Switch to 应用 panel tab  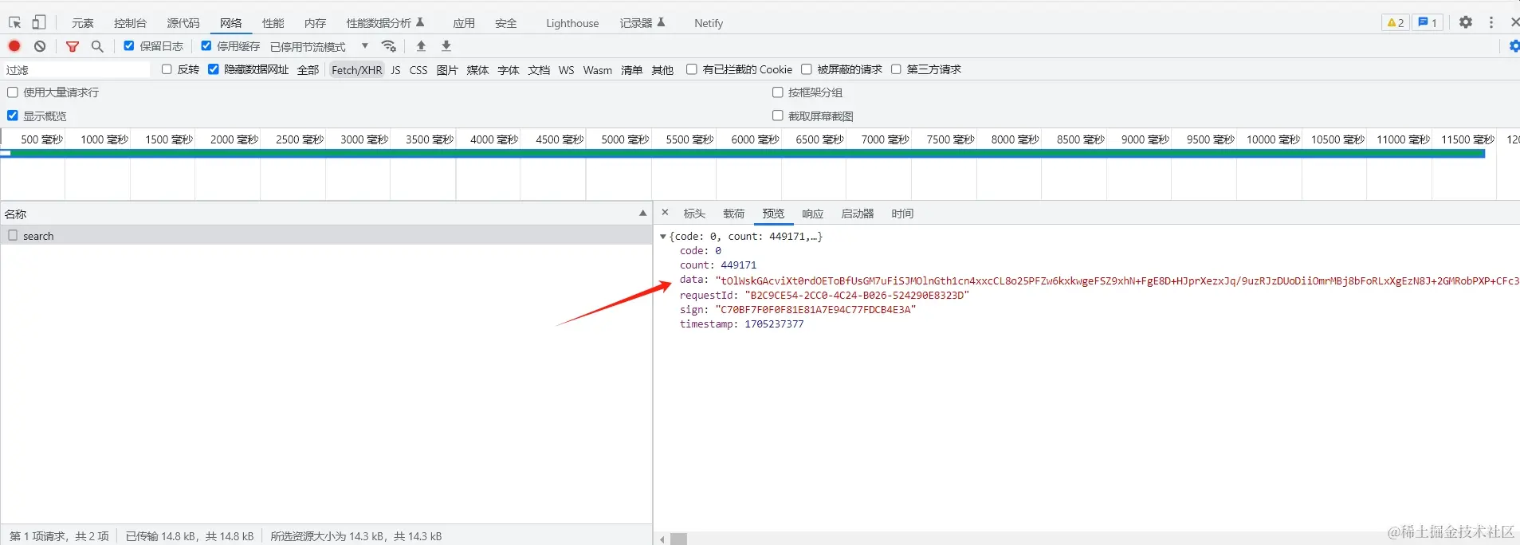coord(464,23)
